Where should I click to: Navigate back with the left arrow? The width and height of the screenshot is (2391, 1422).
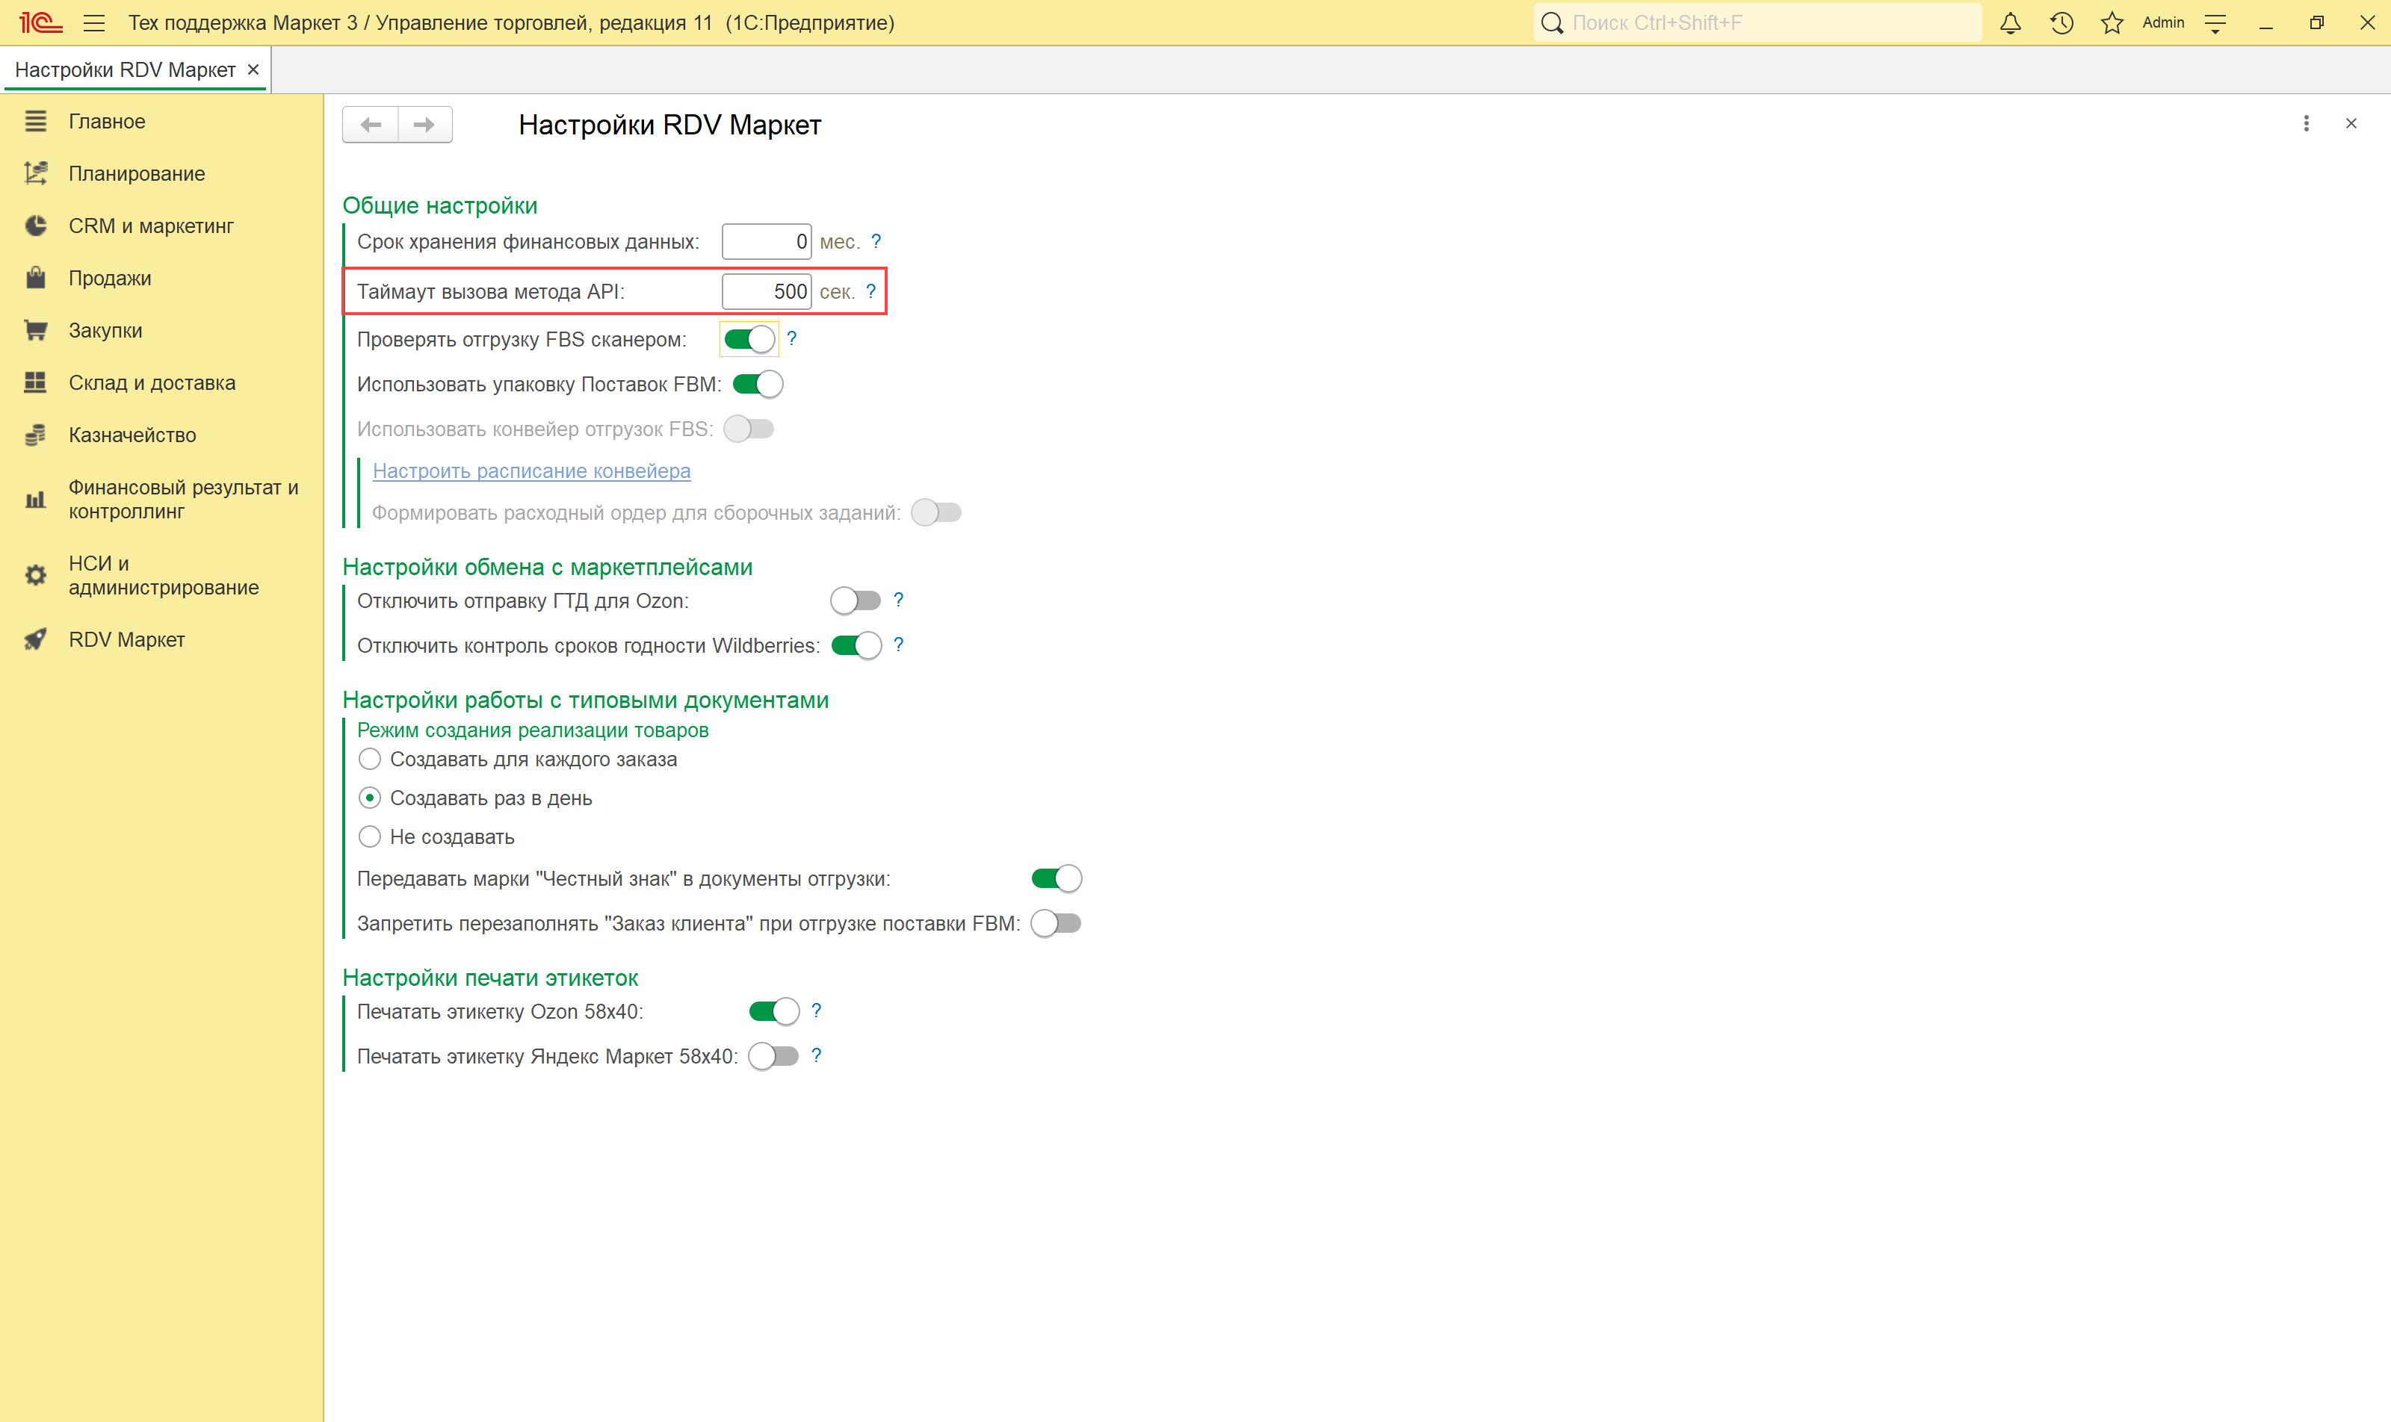371,125
